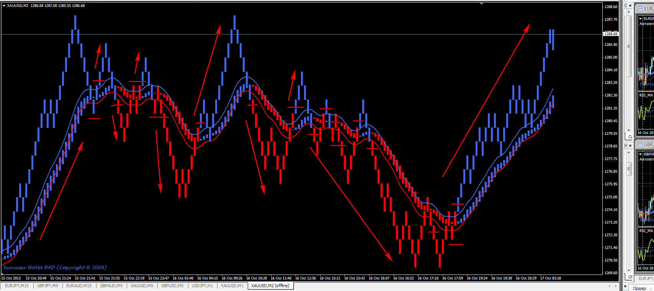Click the current price label 1286.68

tap(611, 34)
